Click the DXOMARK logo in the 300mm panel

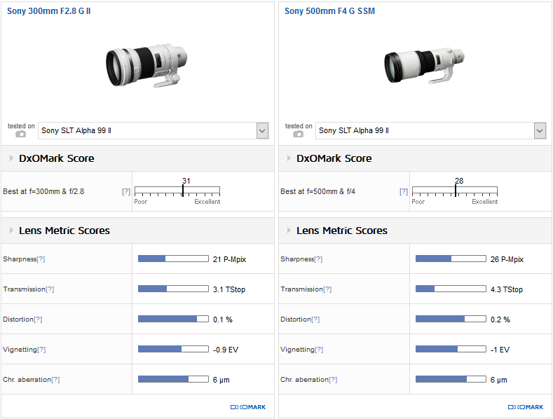(248, 407)
